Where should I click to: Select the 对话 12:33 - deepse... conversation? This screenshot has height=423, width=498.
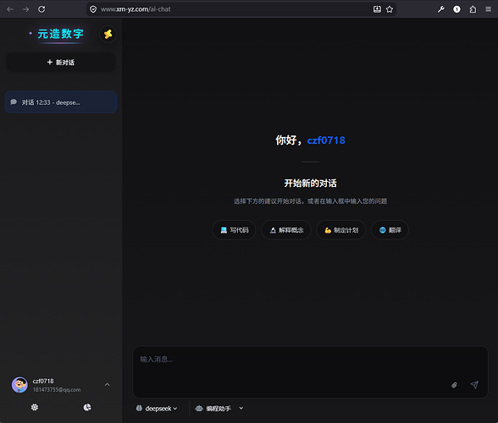point(61,102)
